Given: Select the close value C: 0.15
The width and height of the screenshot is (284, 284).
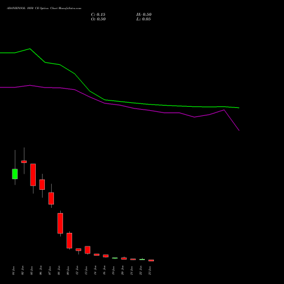Looking at the screenshot, I should tap(98, 15).
